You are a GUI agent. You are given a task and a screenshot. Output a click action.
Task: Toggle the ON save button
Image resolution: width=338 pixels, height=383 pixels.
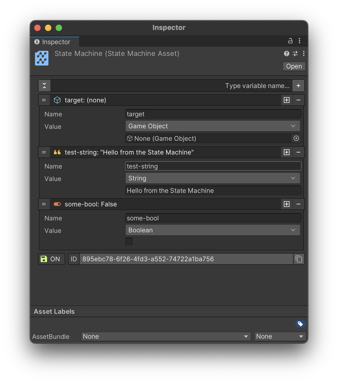point(51,259)
